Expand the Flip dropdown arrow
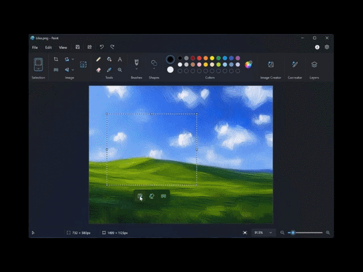The image size is (363, 272). click(x=73, y=70)
